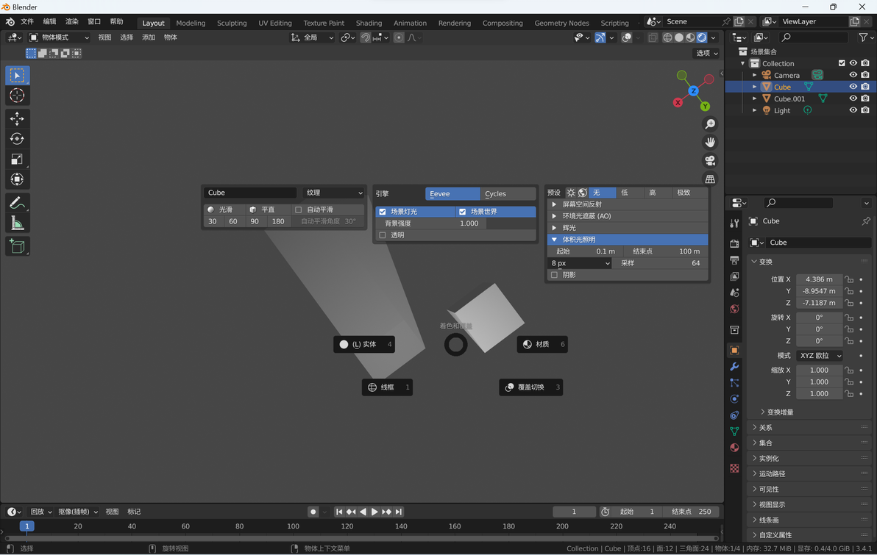The width and height of the screenshot is (877, 555).
Task: Open the 文件 menu
Action: 26,21
